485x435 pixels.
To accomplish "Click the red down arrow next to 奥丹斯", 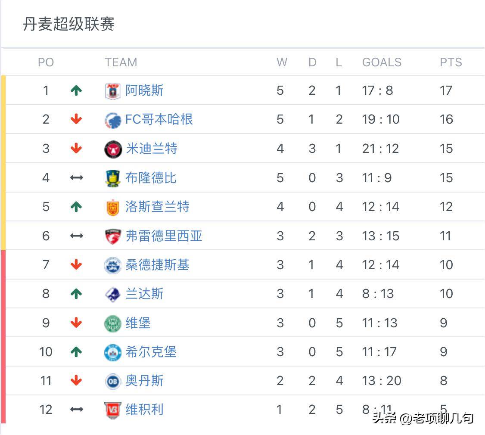I will [x=76, y=381].
